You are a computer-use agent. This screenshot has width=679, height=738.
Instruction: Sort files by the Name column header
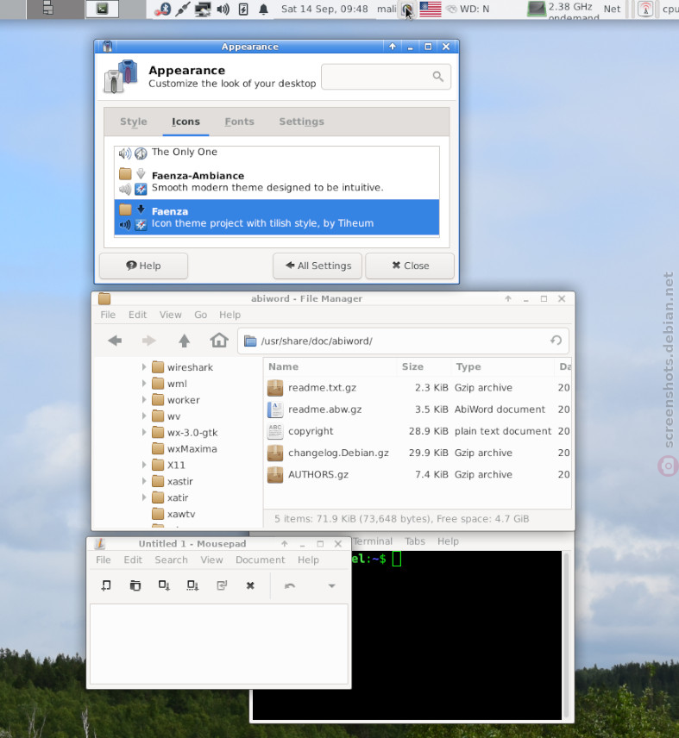click(x=330, y=366)
